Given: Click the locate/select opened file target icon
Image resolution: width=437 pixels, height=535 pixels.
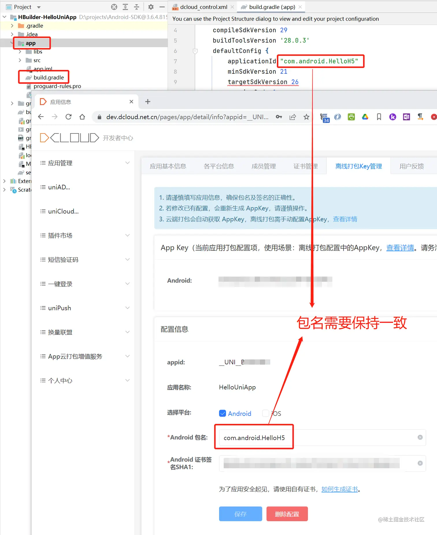Looking at the screenshot, I should click(x=114, y=7).
